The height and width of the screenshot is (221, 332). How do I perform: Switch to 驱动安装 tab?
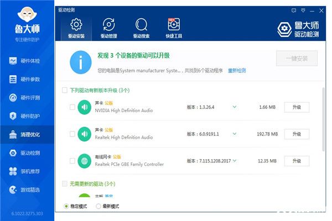pyautogui.click(x=76, y=29)
